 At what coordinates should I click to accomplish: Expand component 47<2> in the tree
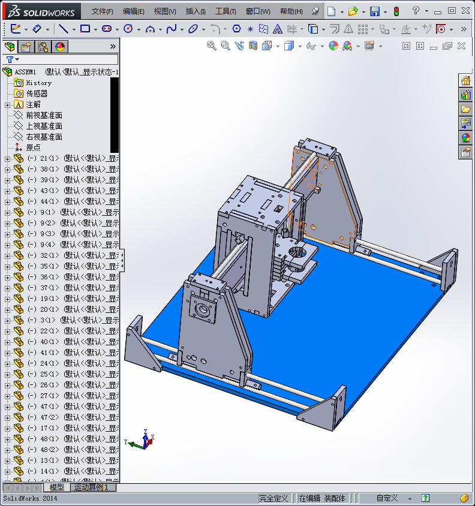(x=7, y=418)
